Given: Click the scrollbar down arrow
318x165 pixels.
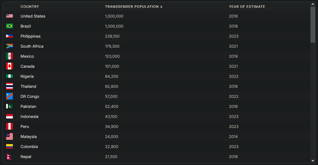Looking at the screenshot, I should [x=313, y=161].
